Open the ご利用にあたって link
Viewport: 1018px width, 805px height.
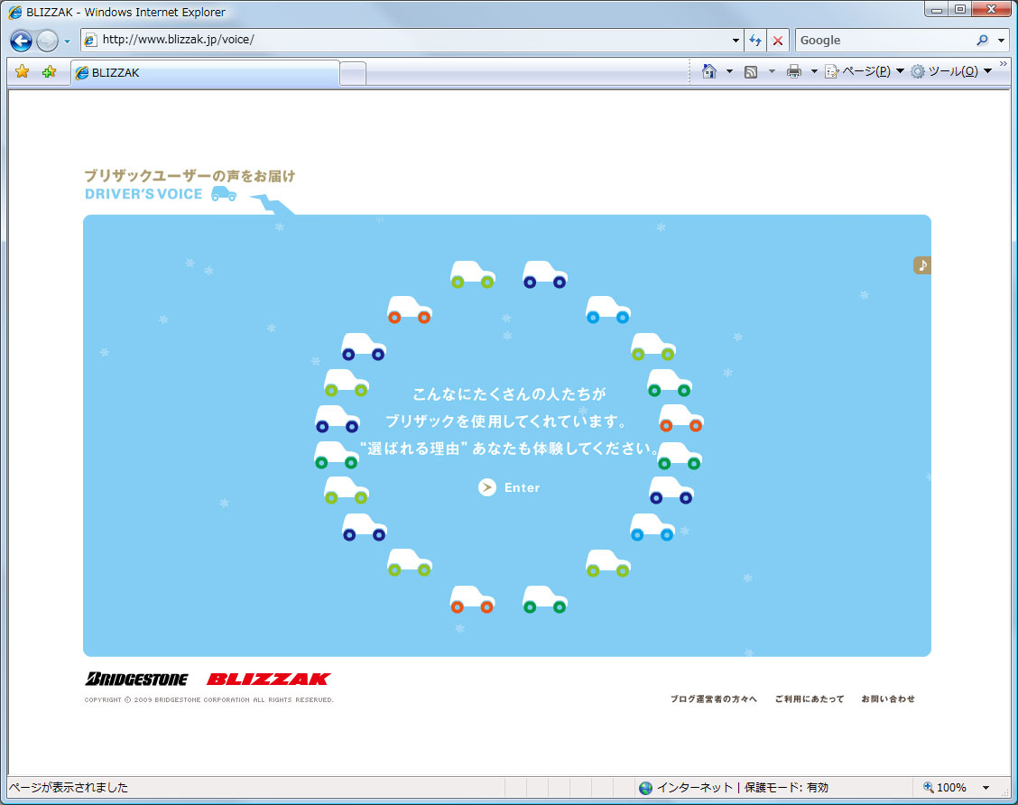coord(810,699)
